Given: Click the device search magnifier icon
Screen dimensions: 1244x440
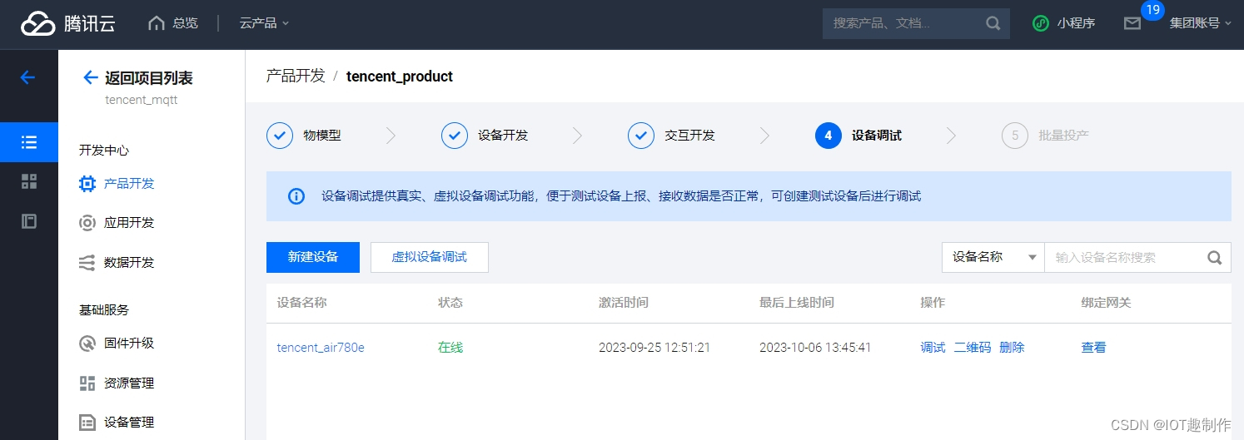Looking at the screenshot, I should 1215,258.
